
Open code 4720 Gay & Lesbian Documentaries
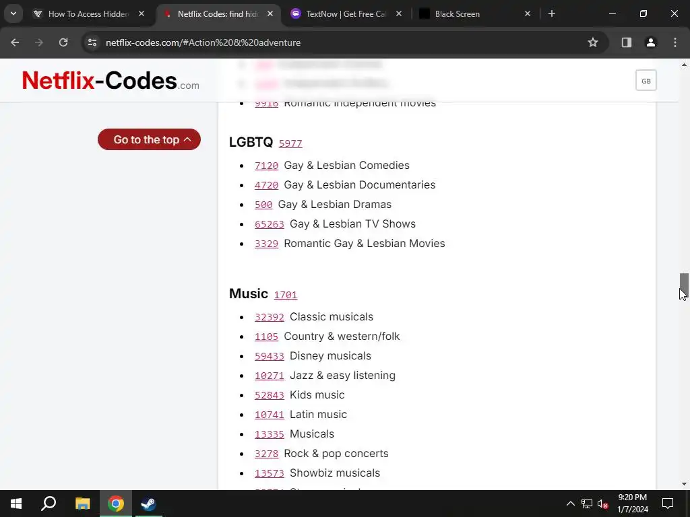(x=266, y=185)
